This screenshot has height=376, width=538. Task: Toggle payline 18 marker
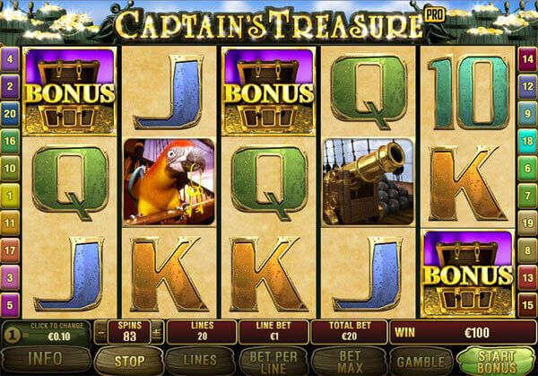coord(528,141)
